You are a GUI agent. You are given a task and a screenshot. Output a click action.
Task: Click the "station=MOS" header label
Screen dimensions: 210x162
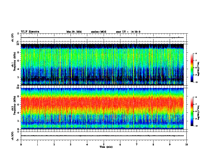tap(99, 32)
